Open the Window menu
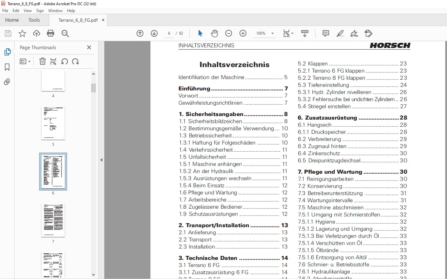The image size is (447, 279). [x=55, y=11]
